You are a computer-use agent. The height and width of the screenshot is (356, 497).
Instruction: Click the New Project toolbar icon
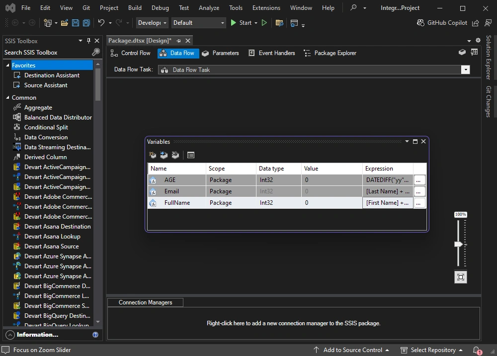pos(48,23)
